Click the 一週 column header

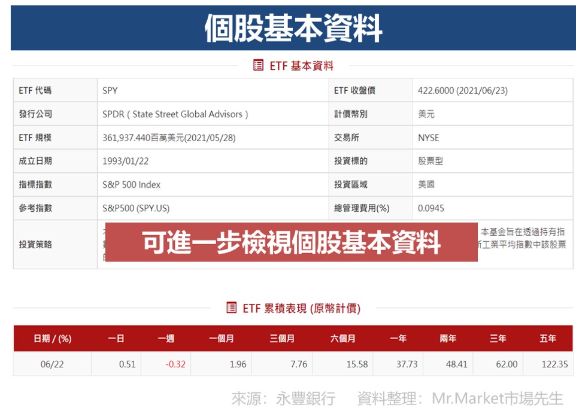(x=166, y=339)
